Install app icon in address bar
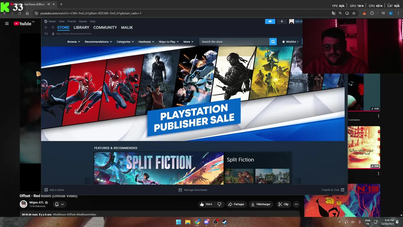The image size is (403, 227). (x=347, y=13)
